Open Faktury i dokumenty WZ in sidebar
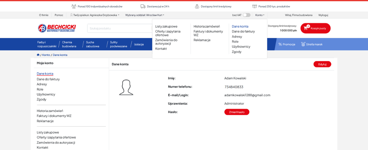Screen dimensions: 368x150 tap(54, 116)
